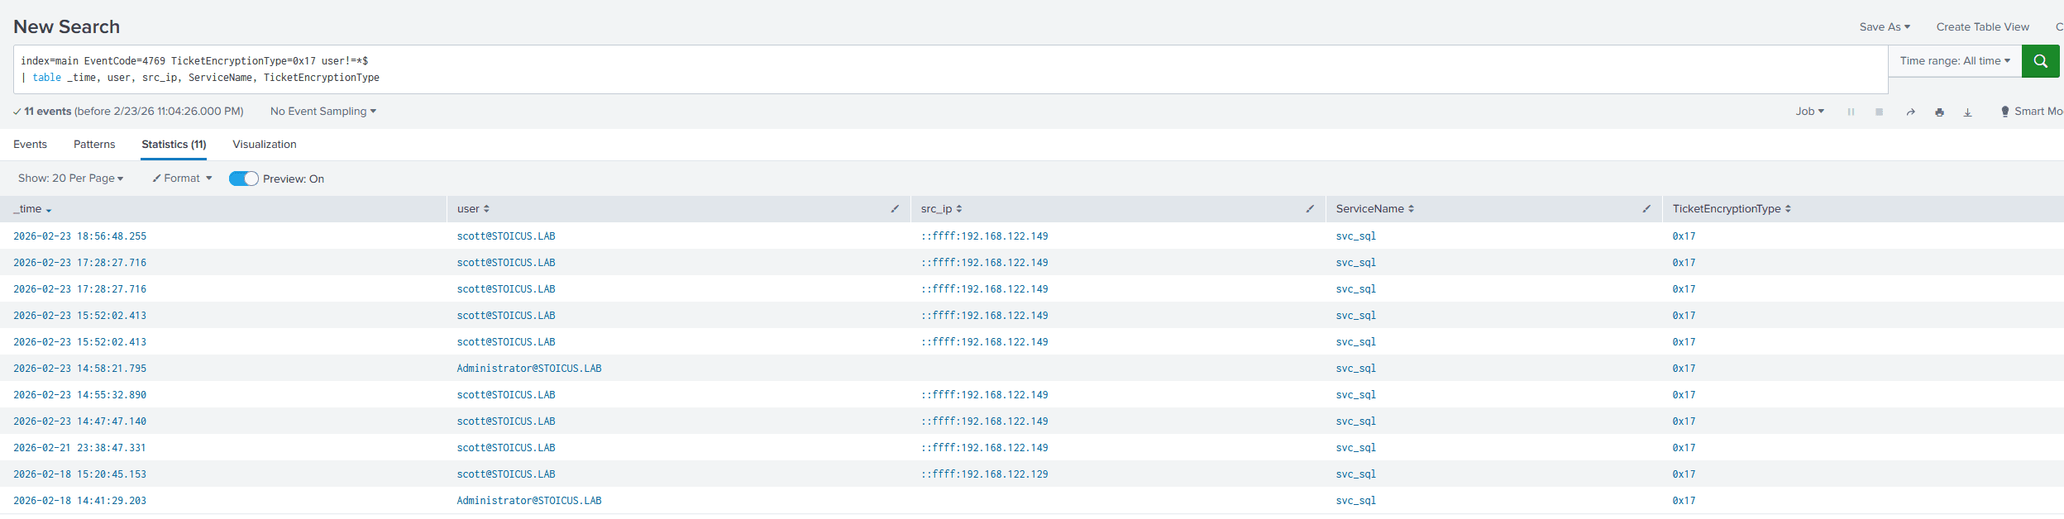The image size is (2064, 519).
Task: Click the Administrator@STOICUS.LAB user at 14:58:21
Action: point(528,369)
